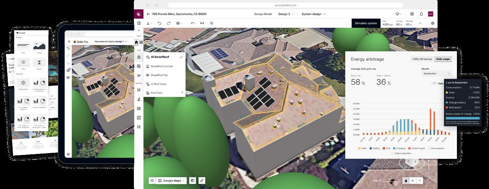Switch to Daily usage tab

click(443, 59)
